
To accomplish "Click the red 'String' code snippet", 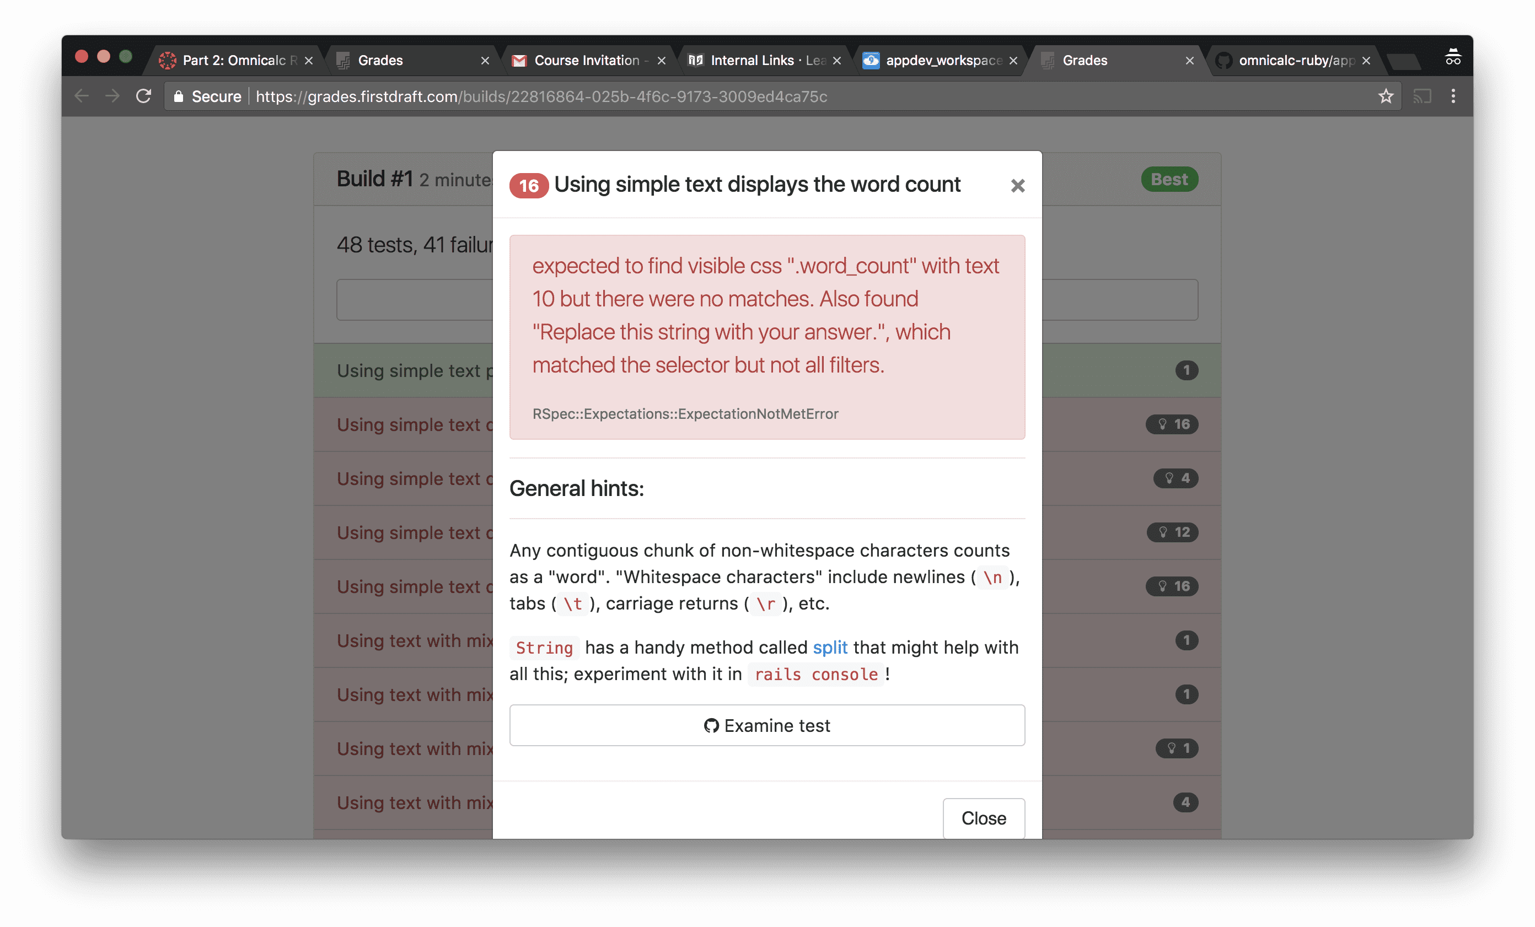I will (x=544, y=648).
